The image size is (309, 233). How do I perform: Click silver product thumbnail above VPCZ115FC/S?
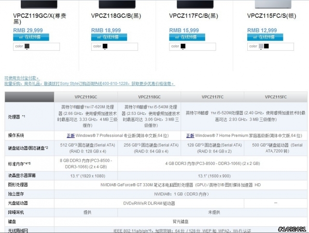pos(273,4)
